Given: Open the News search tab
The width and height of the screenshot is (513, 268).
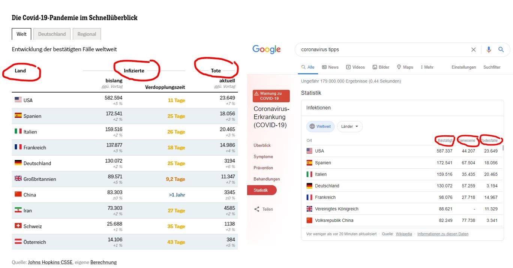Looking at the screenshot, I should (x=330, y=67).
